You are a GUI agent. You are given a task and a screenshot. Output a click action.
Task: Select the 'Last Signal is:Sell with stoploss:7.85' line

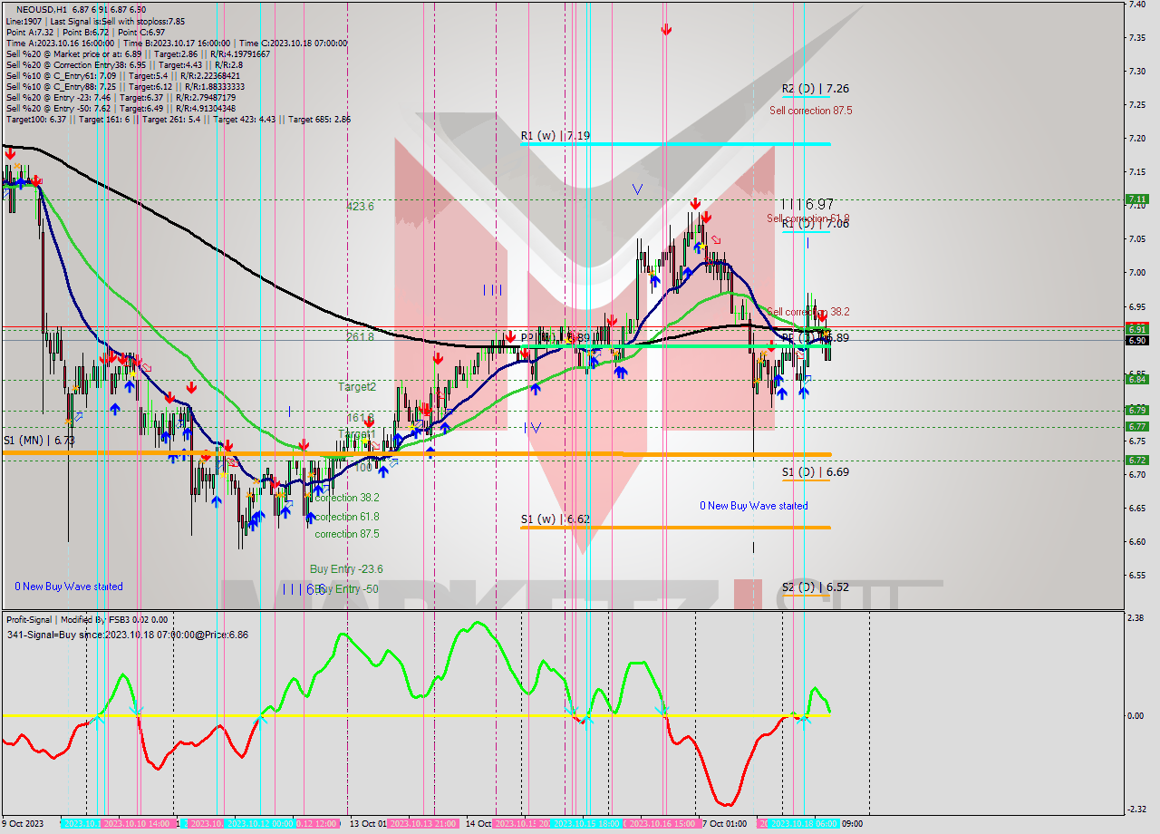coord(117,21)
